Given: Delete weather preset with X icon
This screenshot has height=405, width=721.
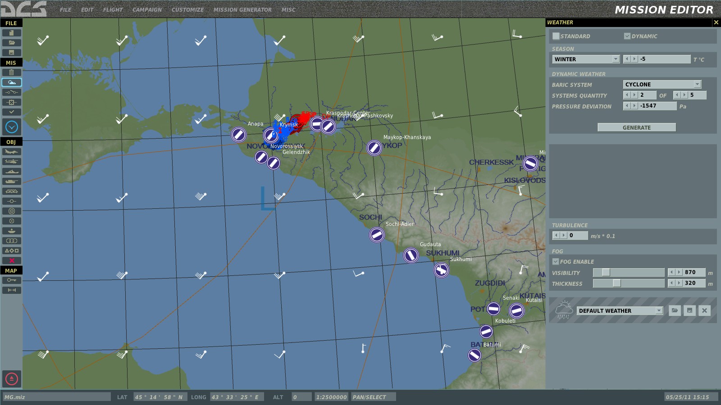Looking at the screenshot, I should tap(704, 310).
